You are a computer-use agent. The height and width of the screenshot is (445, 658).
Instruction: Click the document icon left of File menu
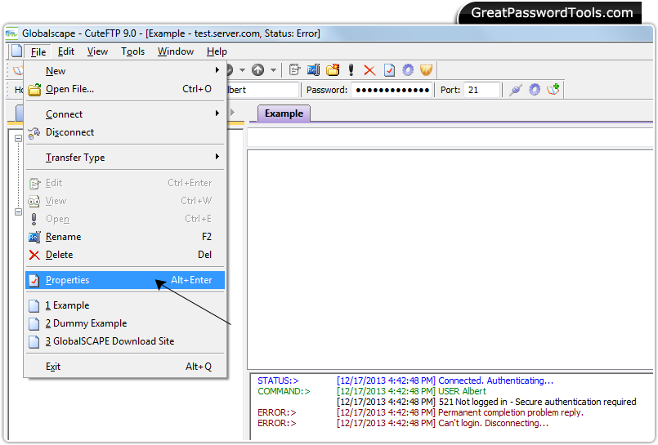pyautogui.click(x=17, y=51)
